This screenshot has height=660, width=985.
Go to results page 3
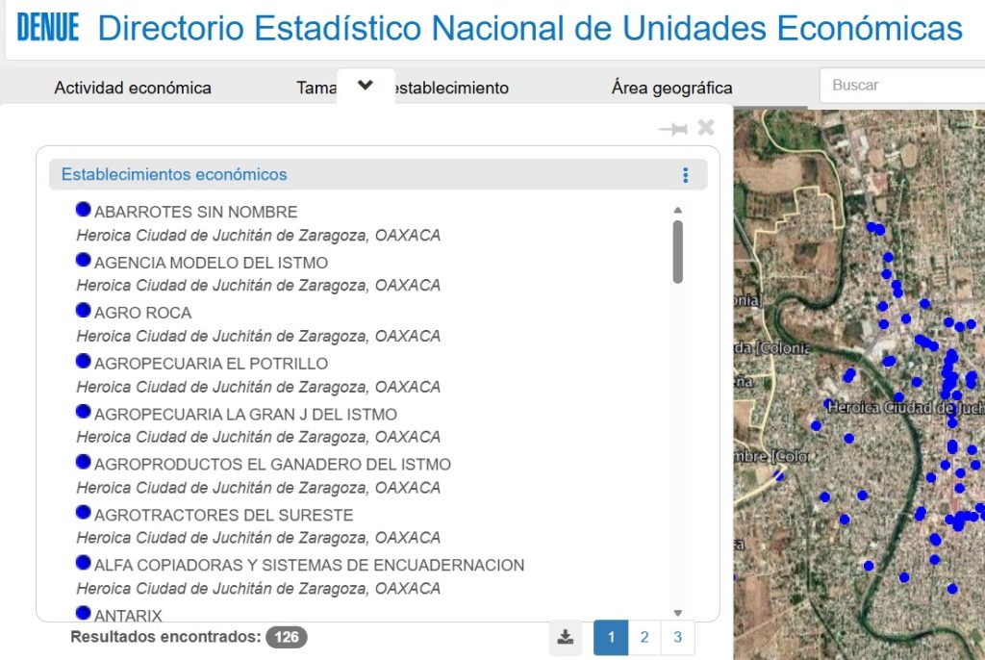[x=678, y=637]
